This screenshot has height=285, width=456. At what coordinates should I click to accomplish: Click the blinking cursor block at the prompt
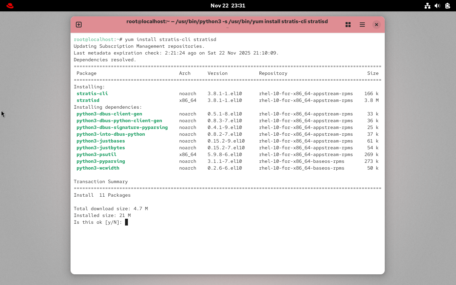pos(126,222)
